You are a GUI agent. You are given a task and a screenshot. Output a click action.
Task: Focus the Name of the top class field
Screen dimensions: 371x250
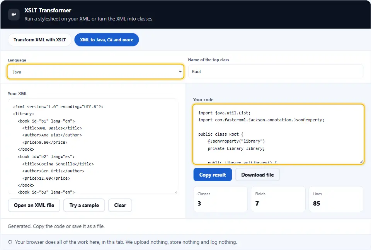tap(276, 71)
